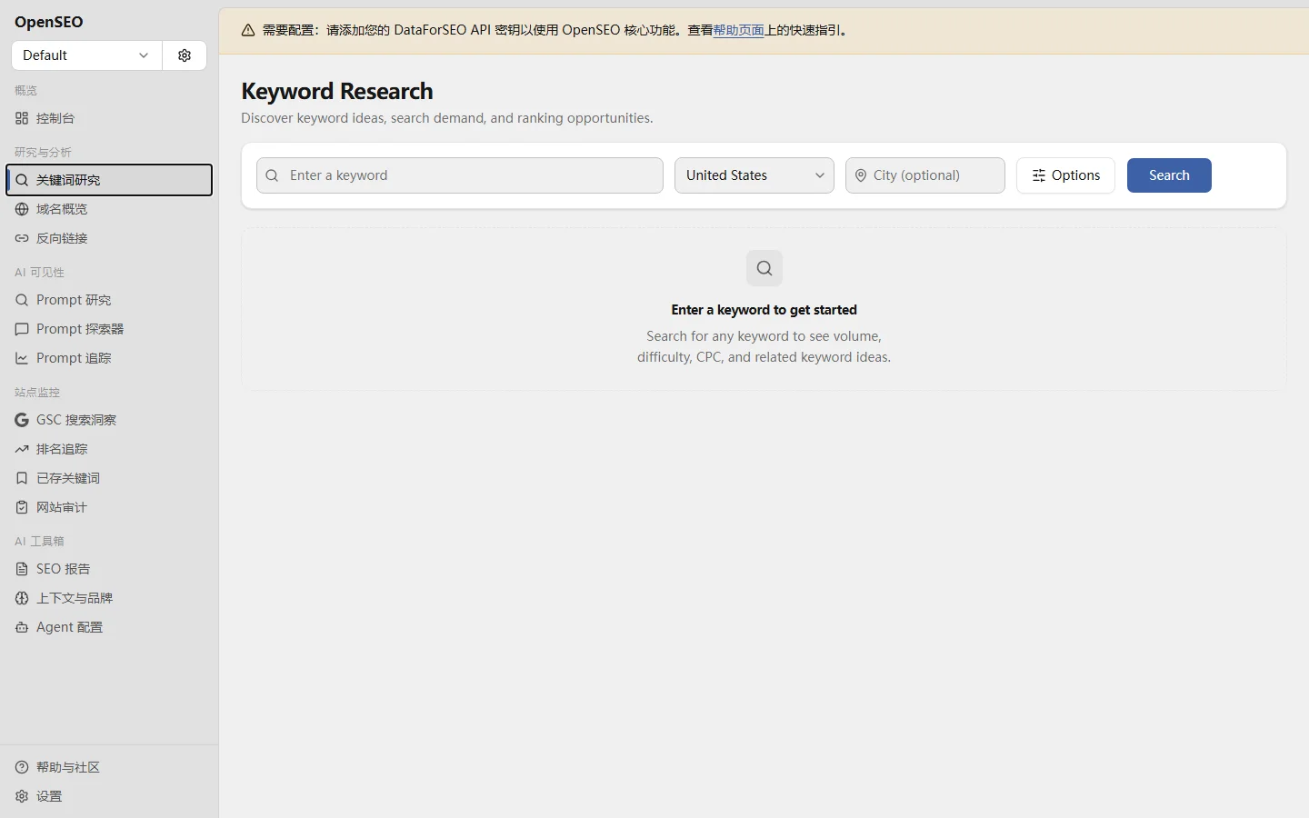
Task: Click the robot icon for Agent 配置
Action: click(22, 627)
